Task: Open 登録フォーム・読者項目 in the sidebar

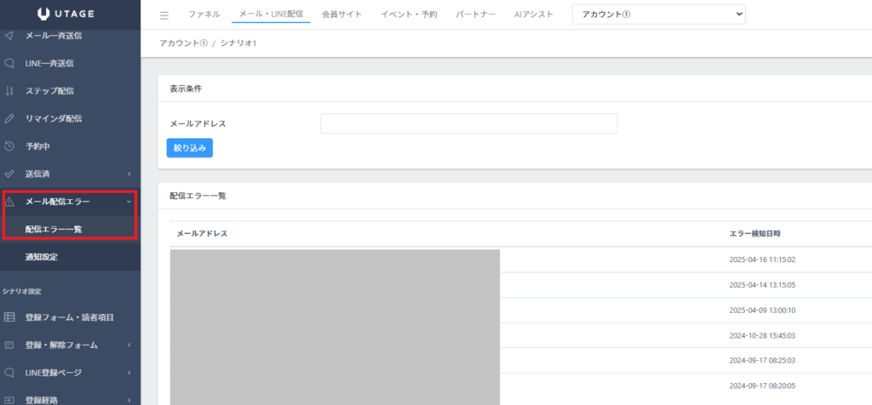Action: pyautogui.click(x=70, y=317)
